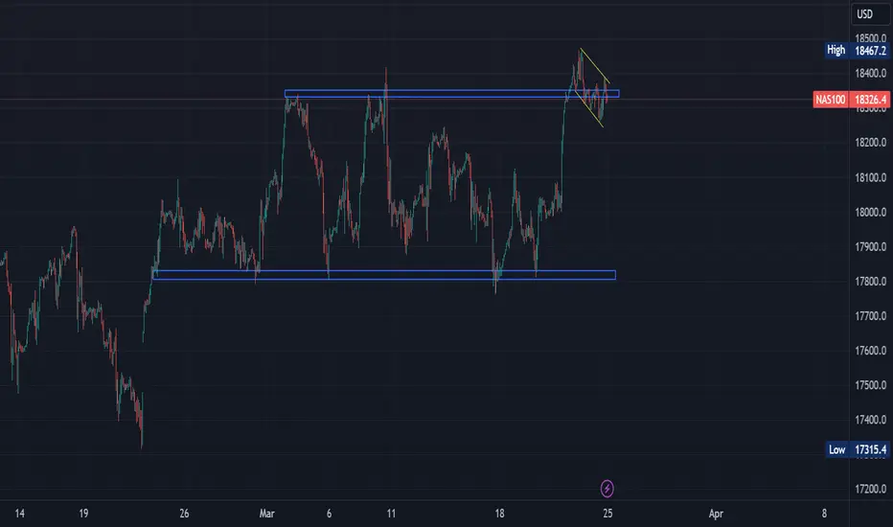Click the 17800.0 price axis label
The image size is (893, 527).
pyautogui.click(x=871, y=282)
